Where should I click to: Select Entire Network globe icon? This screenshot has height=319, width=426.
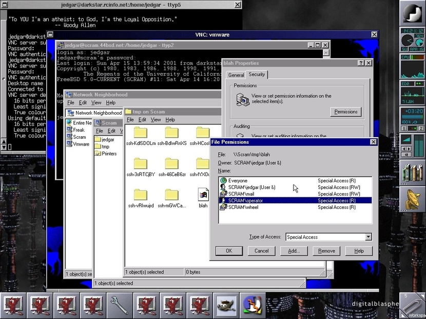point(69,122)
